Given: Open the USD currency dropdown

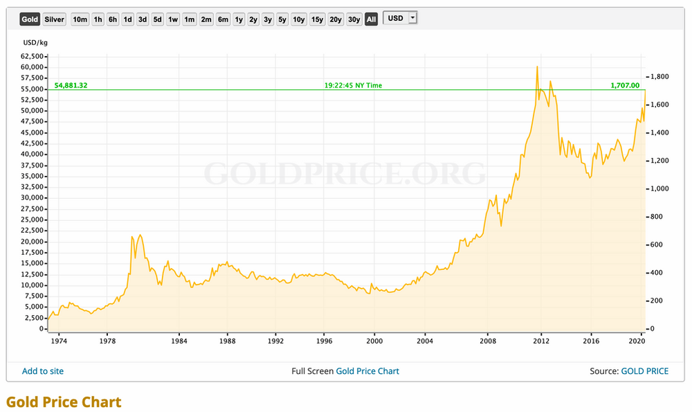Looking at the screenshot, I should (400, 18).
